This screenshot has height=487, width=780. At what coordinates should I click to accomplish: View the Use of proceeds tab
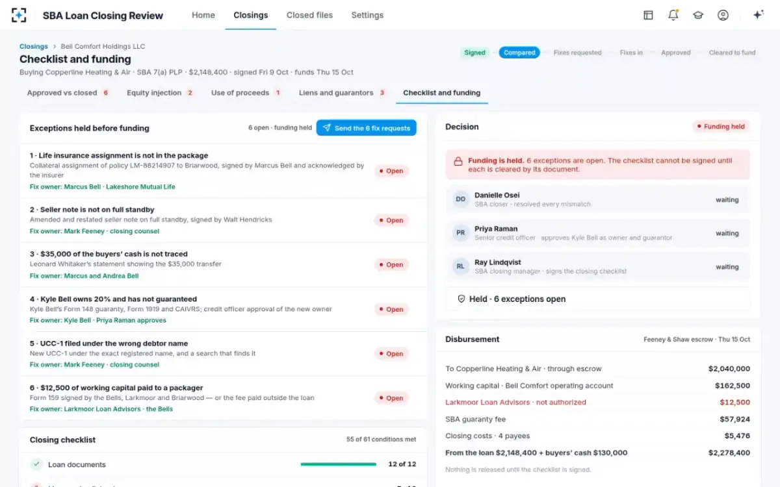pyautogui.click(x=246, y=93)
